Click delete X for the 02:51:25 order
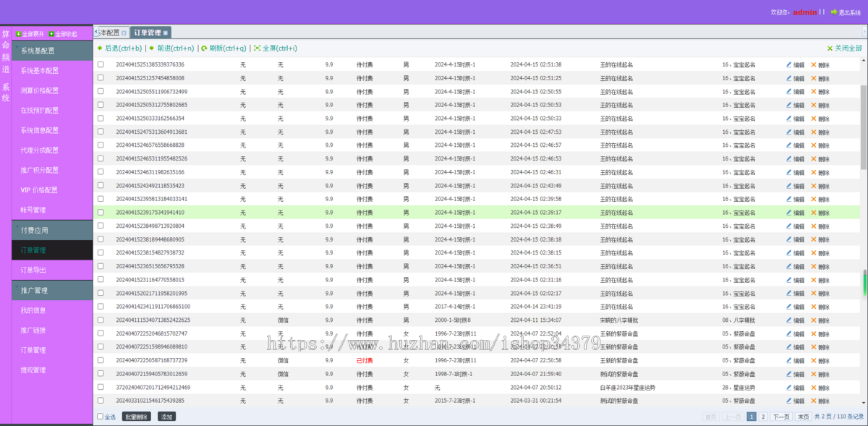 [814, 78]
